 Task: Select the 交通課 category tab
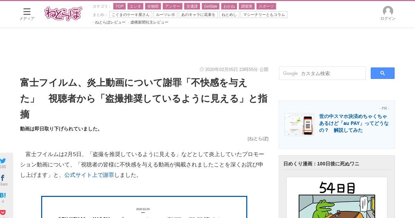pos(192,6)
